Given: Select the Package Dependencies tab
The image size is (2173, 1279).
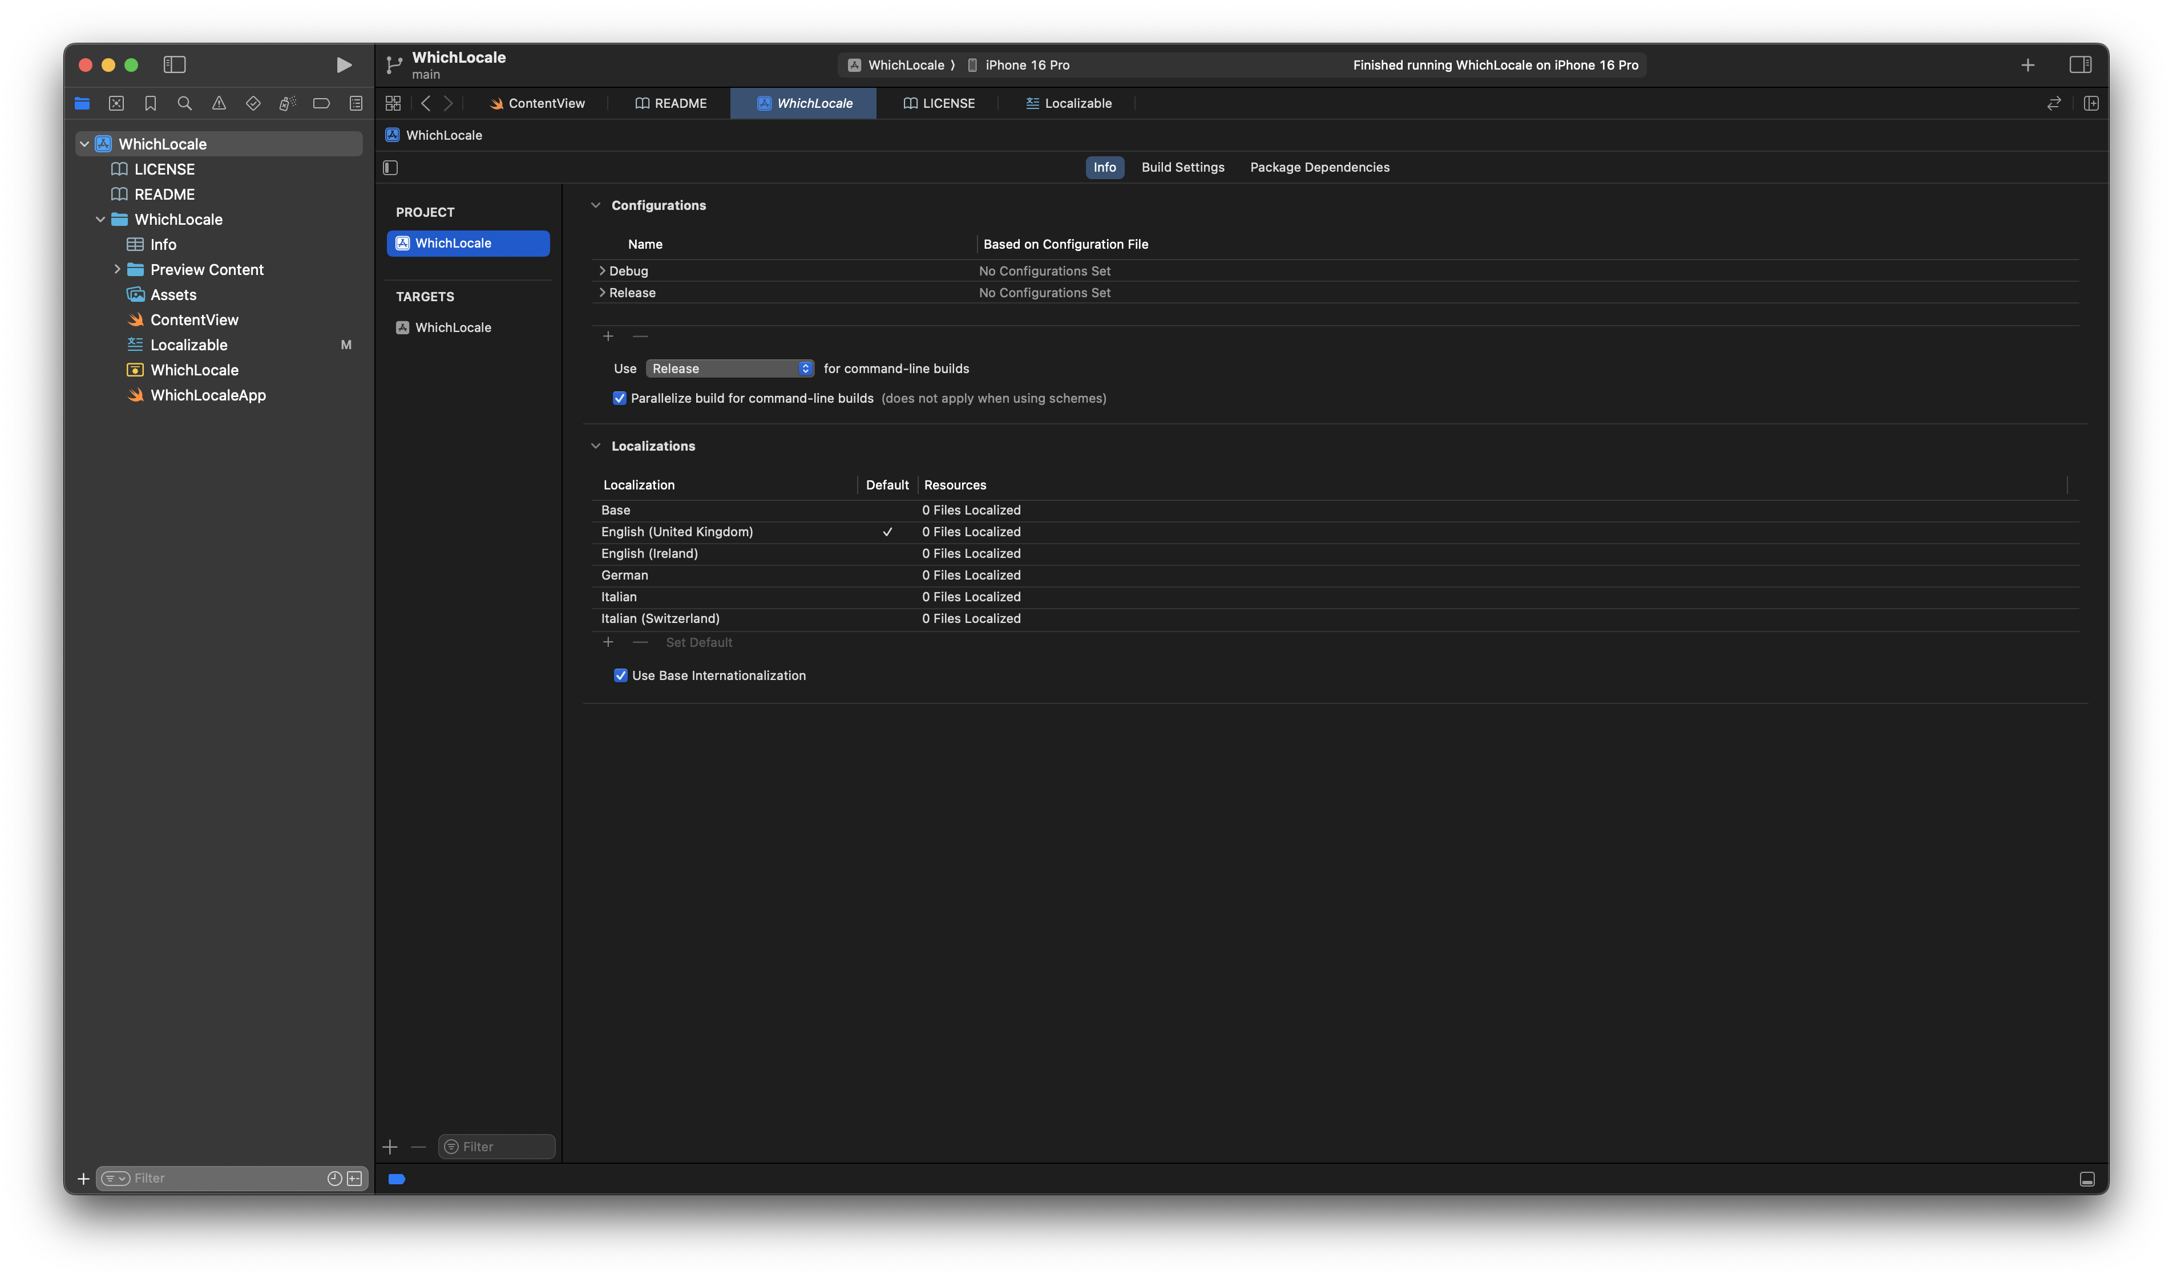Looking at the screenshot, I should point(1319,167).
